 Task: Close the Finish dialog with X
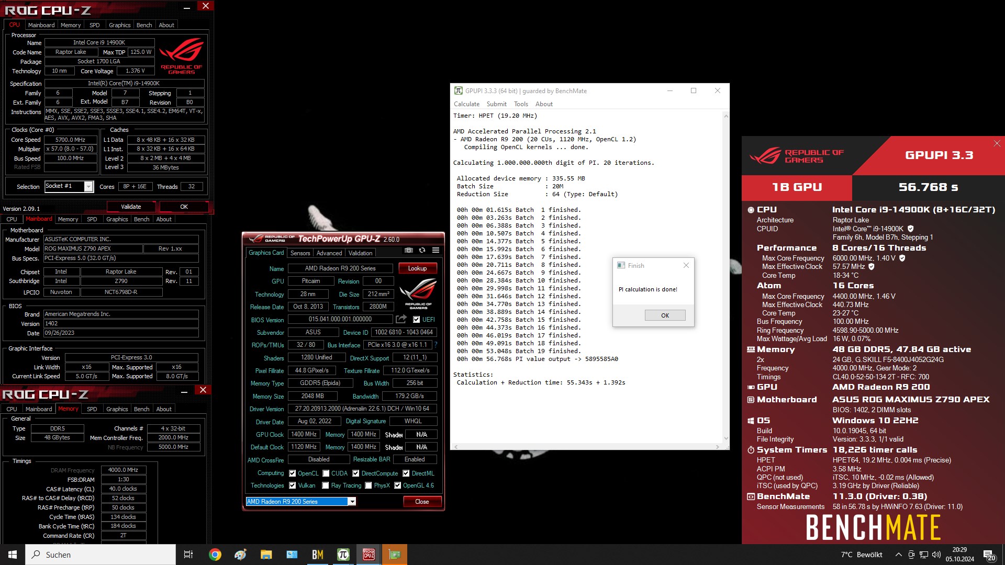686,265
